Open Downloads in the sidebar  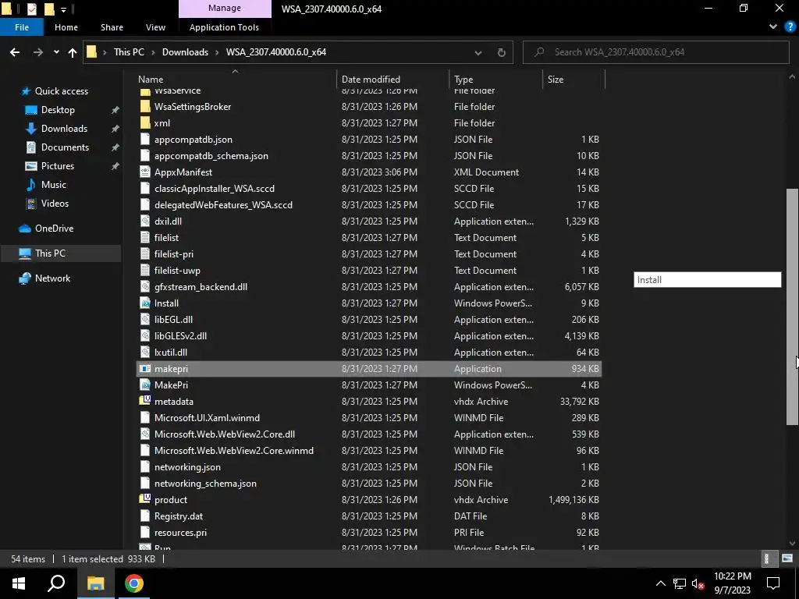(64, 129)
